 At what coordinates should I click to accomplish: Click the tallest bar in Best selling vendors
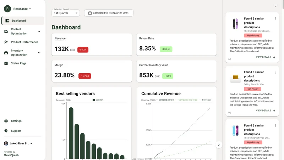pos(71,133)
